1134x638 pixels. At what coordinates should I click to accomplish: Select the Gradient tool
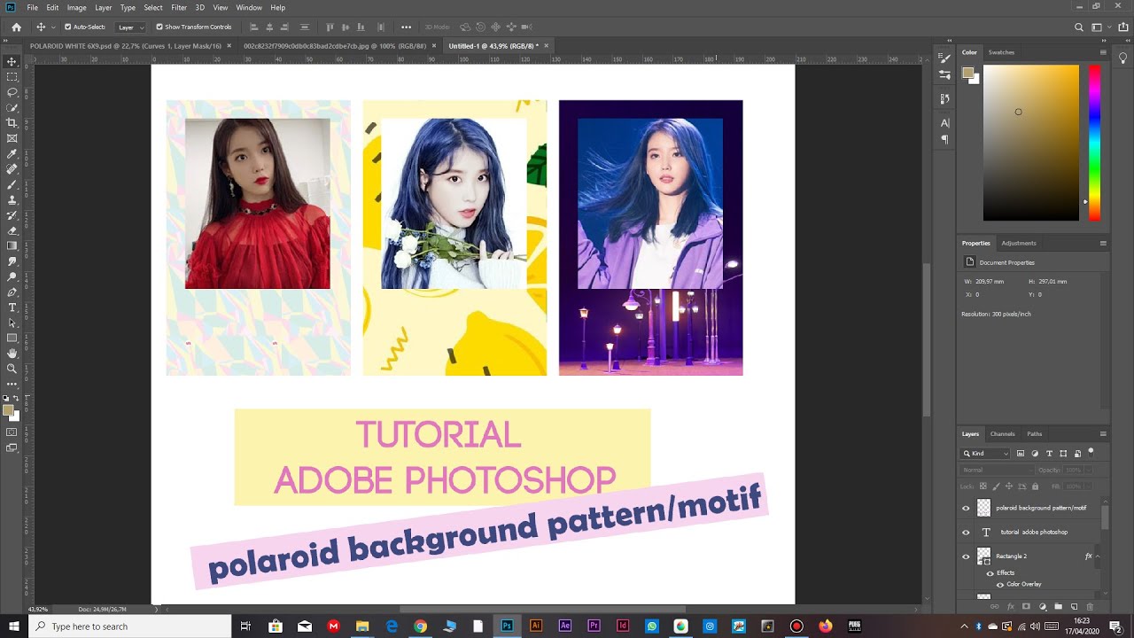(12, 245)
